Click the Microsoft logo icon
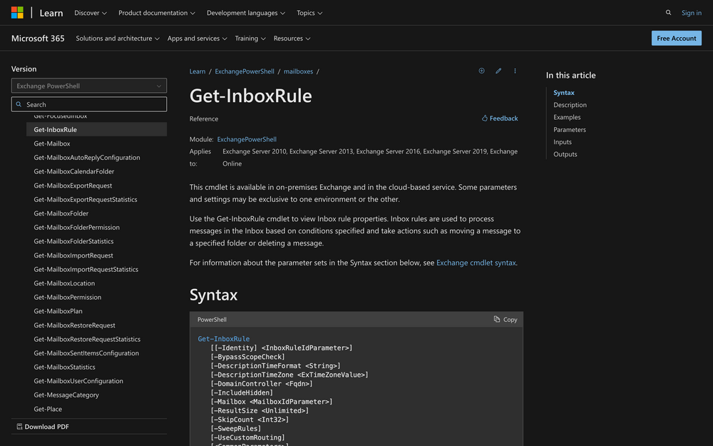713x446 pixels. coord(17,13)
